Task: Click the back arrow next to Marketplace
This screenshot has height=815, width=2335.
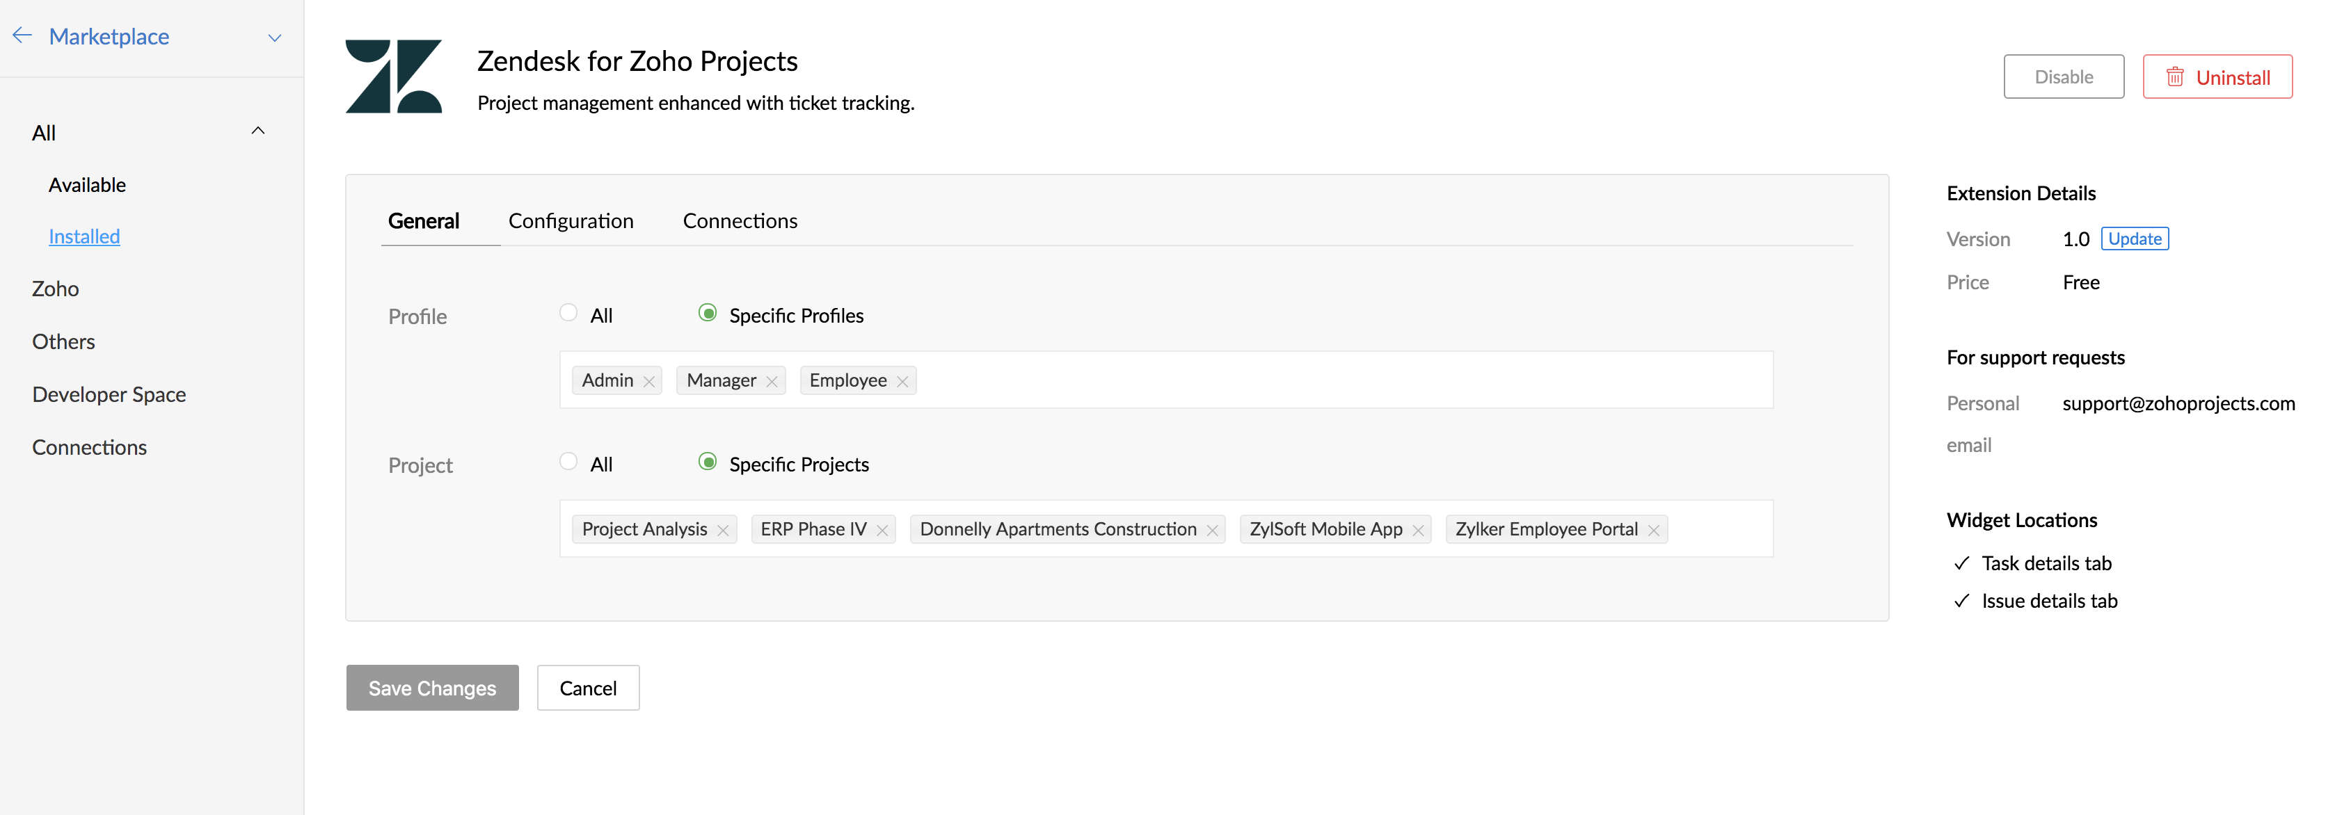Action: tap(23, 35)
